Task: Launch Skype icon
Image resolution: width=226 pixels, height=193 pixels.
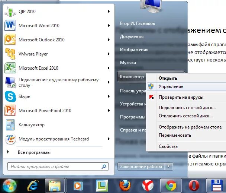Action: [10, 96]
